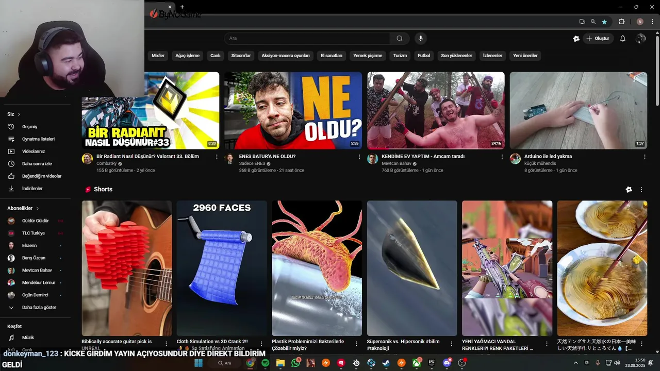This screenshot has height=371, width=660.
Task: Click the YouTube search magnifier button
Action: pos(400,38)
